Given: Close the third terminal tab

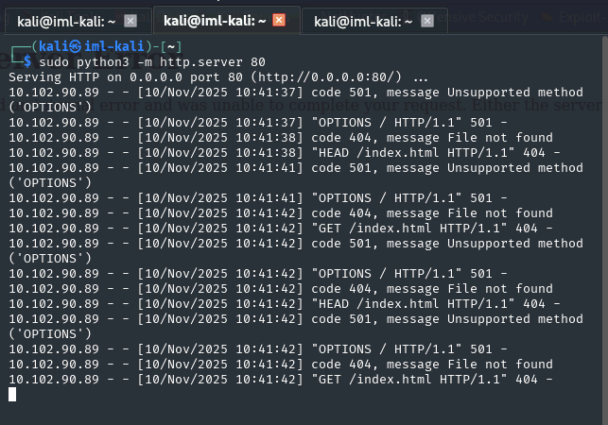Looking at the screenshot, I should click(430, 20).
